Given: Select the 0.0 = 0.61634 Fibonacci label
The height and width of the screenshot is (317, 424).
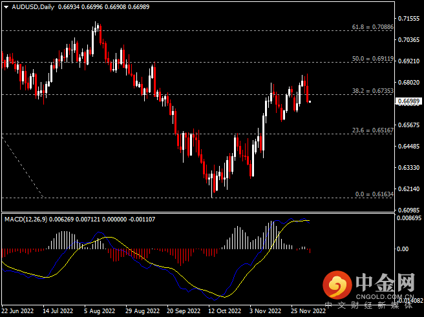Looking at the screenshot, I should (x=374, y=194).
